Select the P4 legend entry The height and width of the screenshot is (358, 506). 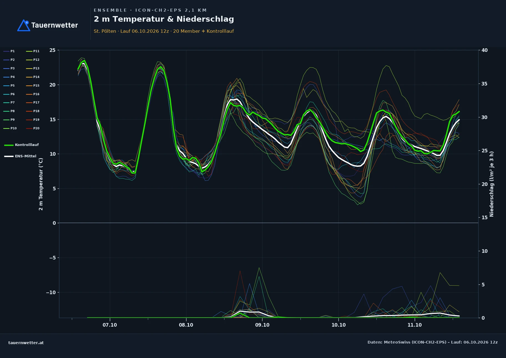point(9,77)
